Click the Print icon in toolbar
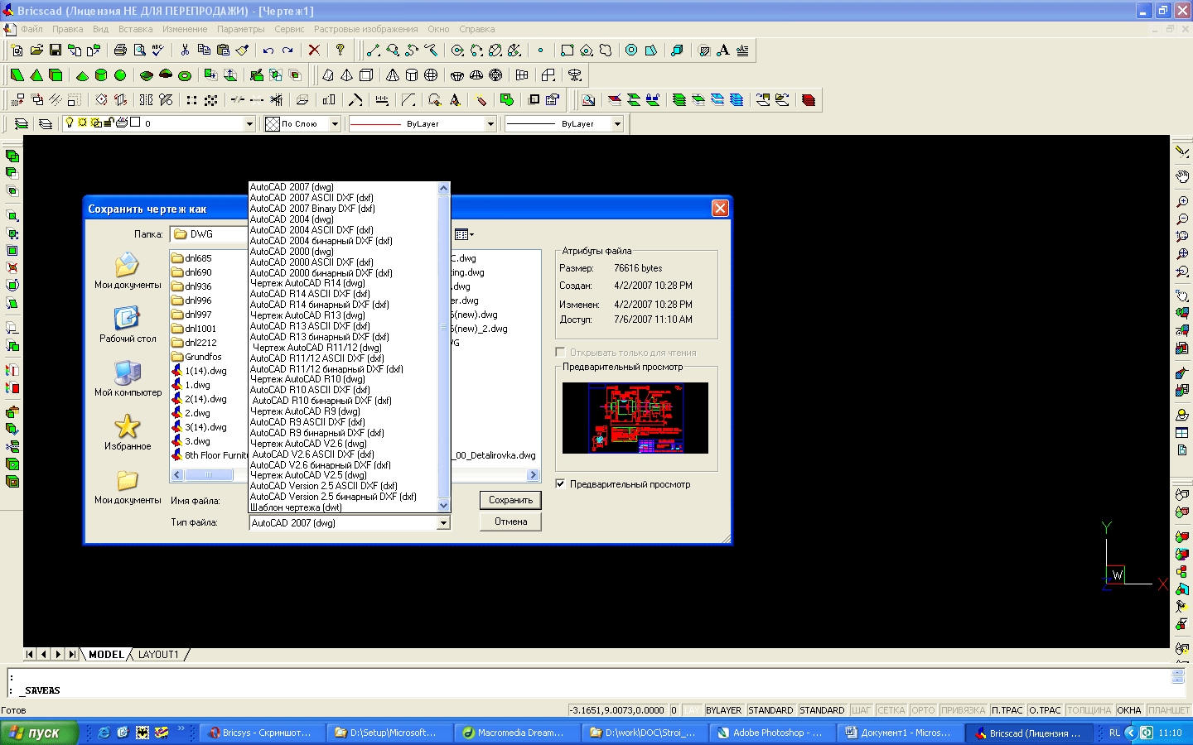Image resolution: width=1193 pixels, height=745 pixels. tap(120, 50)
